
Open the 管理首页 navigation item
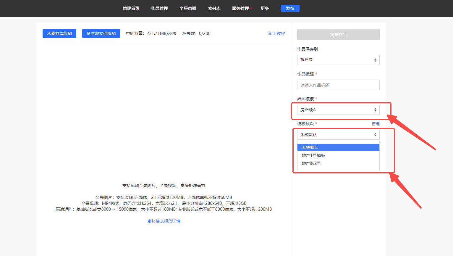131,8
